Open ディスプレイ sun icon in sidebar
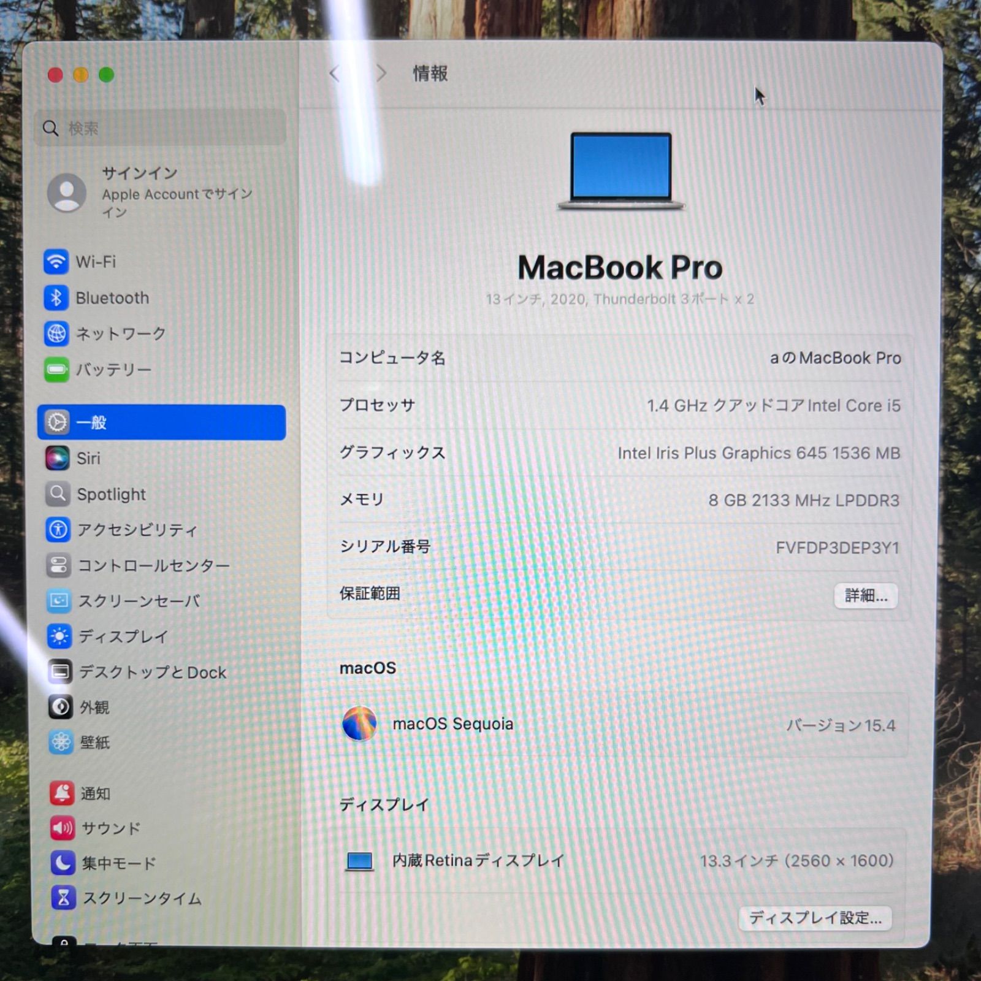This screenshot has height=981, width=981. point(59,636)
